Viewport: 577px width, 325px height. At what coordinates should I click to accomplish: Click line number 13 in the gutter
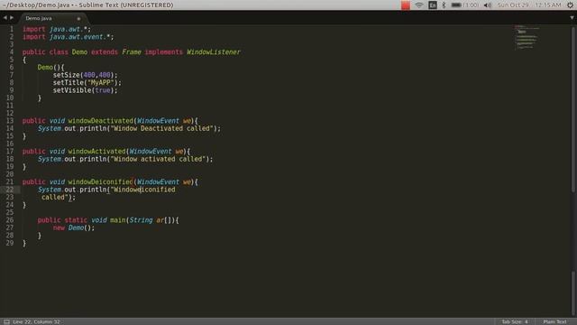pos(10,121)
